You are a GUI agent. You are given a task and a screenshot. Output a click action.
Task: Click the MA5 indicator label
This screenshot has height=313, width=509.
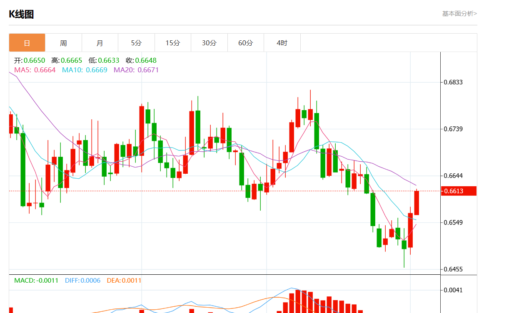[x=35, y=70]
